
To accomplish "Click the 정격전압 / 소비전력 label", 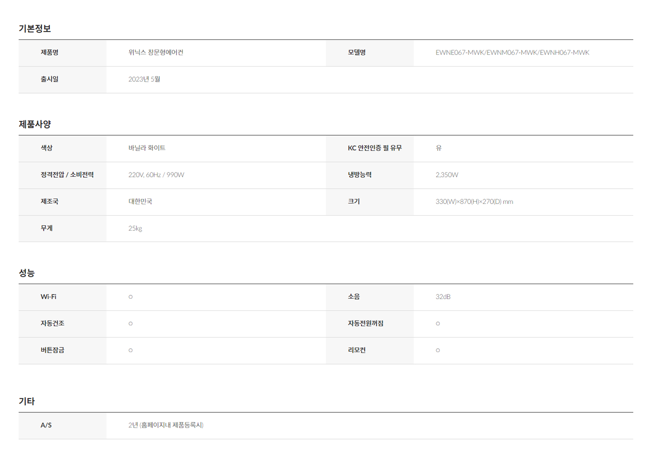I will click(x=67, y=175).
